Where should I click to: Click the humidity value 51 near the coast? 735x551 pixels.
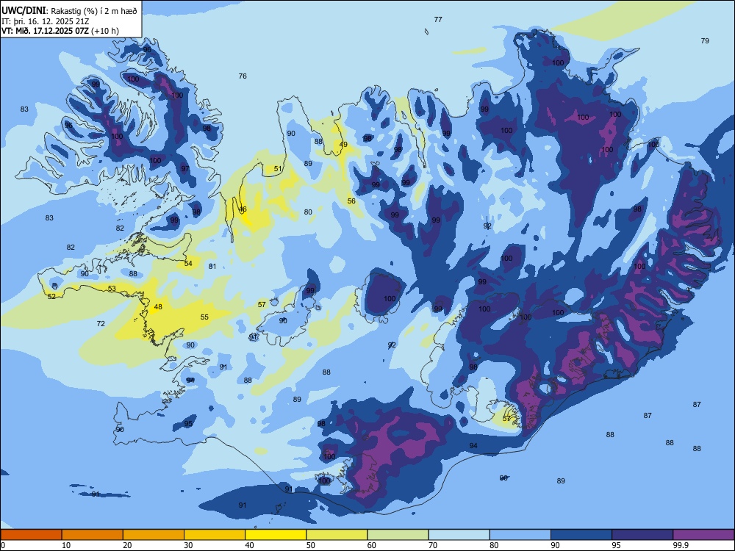(x=278, y=169)
